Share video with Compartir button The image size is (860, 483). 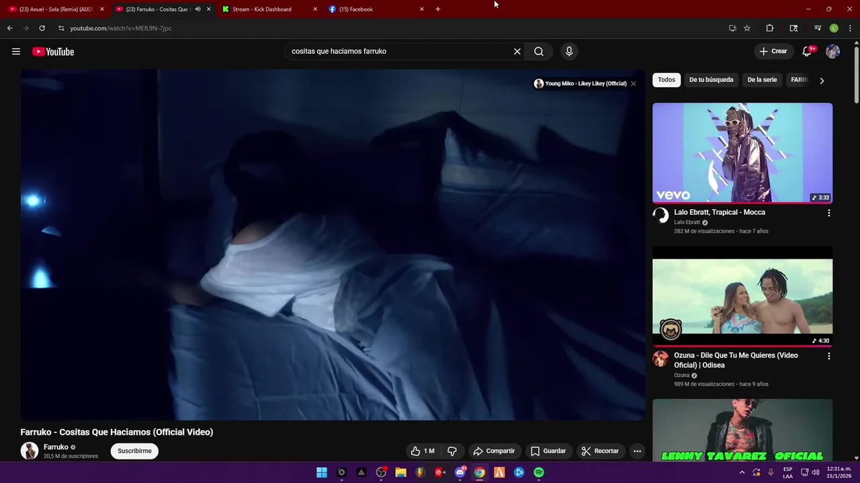[x=494, y=451]
